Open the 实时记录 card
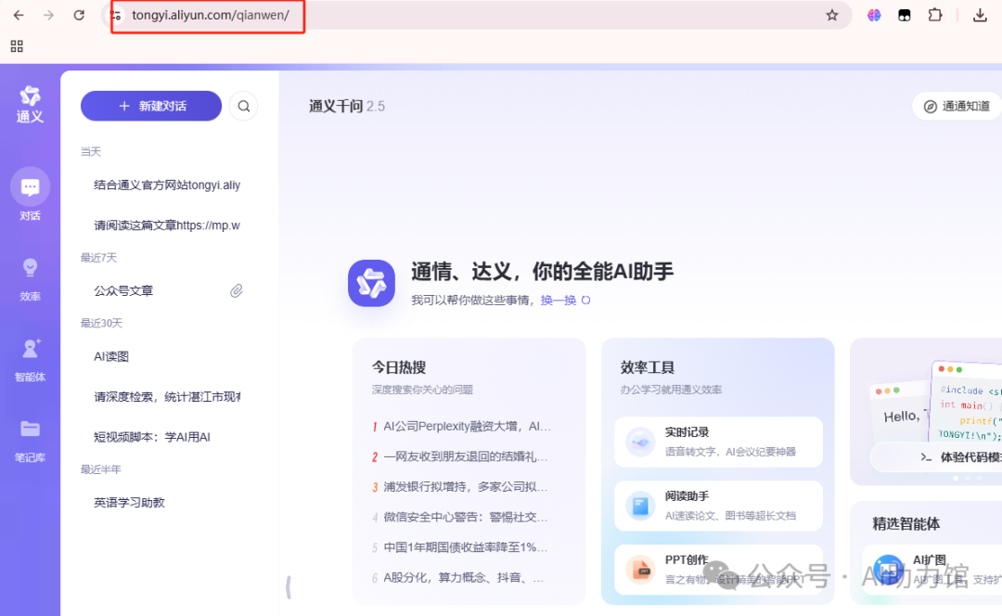1002x616 pixels. coord(718,442)
